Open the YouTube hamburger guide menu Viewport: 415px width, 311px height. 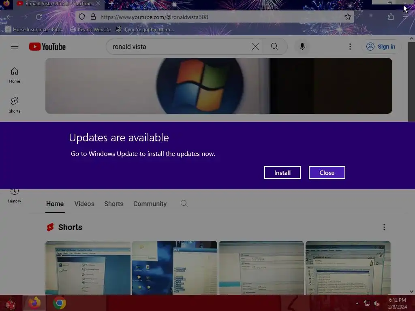pos(15,47)
